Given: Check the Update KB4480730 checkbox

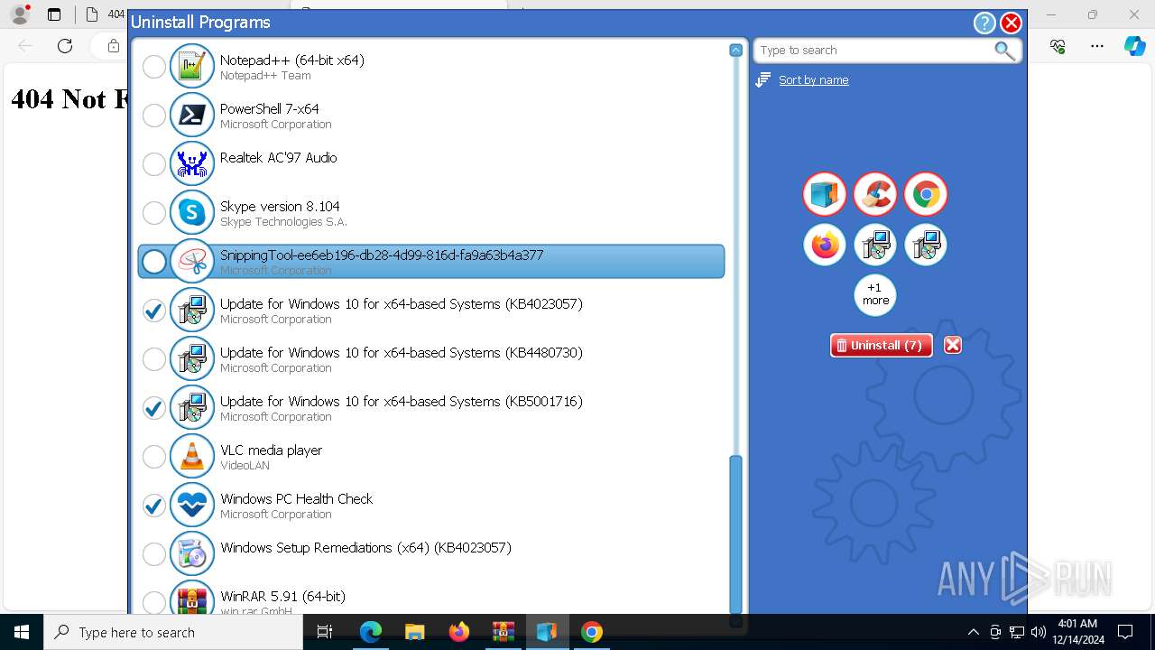Looking at the screenshot, I should [154, 358].
